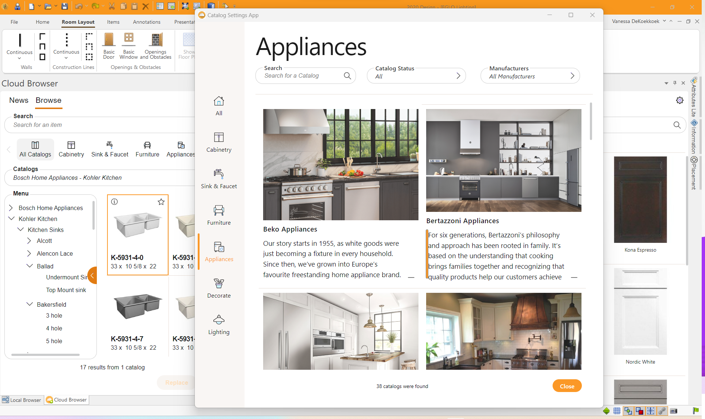Click the info icon on item K-5931-4-0
Screen dimensions: 705x419
click(114, 202)
